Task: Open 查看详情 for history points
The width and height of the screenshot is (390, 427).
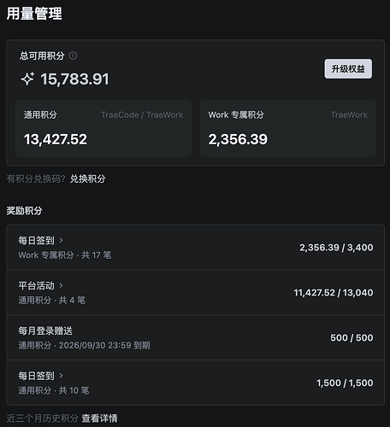Action: [100, 418]
